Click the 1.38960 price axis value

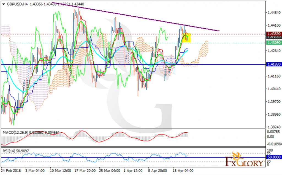274,114
